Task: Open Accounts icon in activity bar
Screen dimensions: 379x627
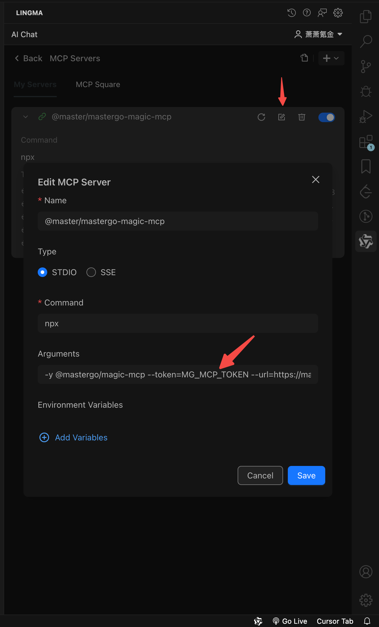Action: tap(366, 572)
